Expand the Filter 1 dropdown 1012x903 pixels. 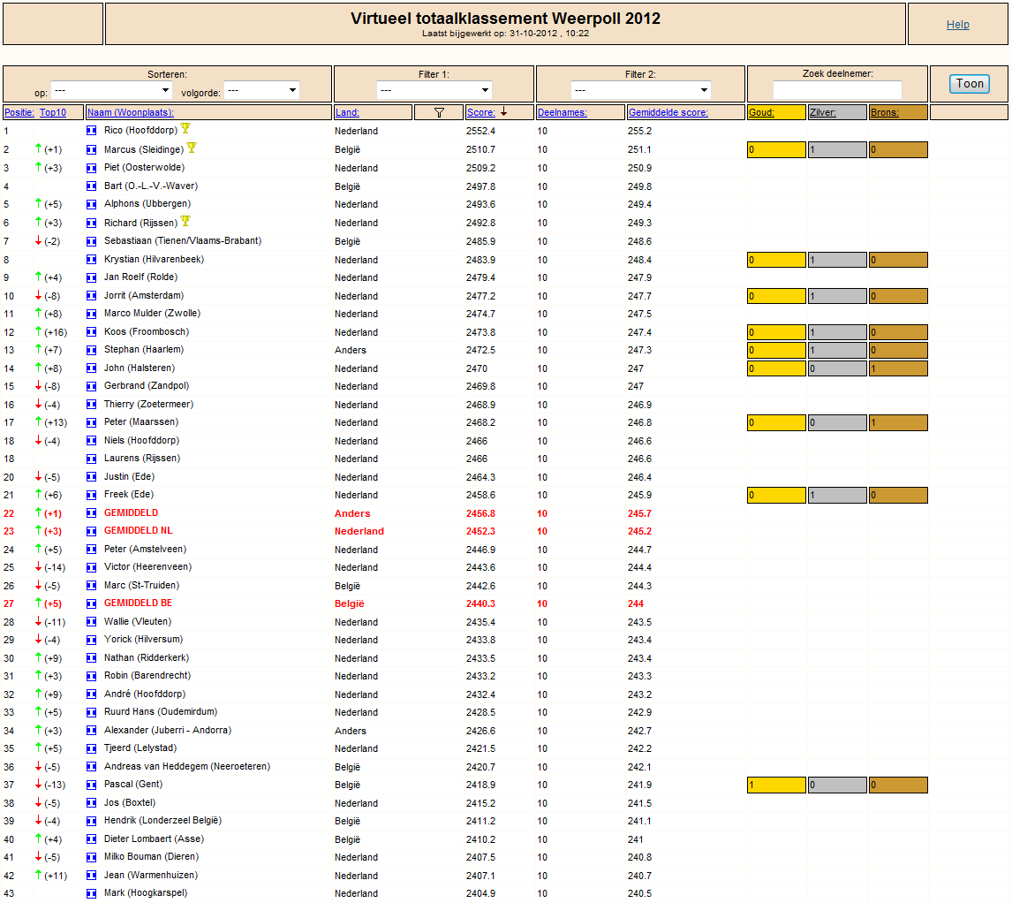coord(434,90)
